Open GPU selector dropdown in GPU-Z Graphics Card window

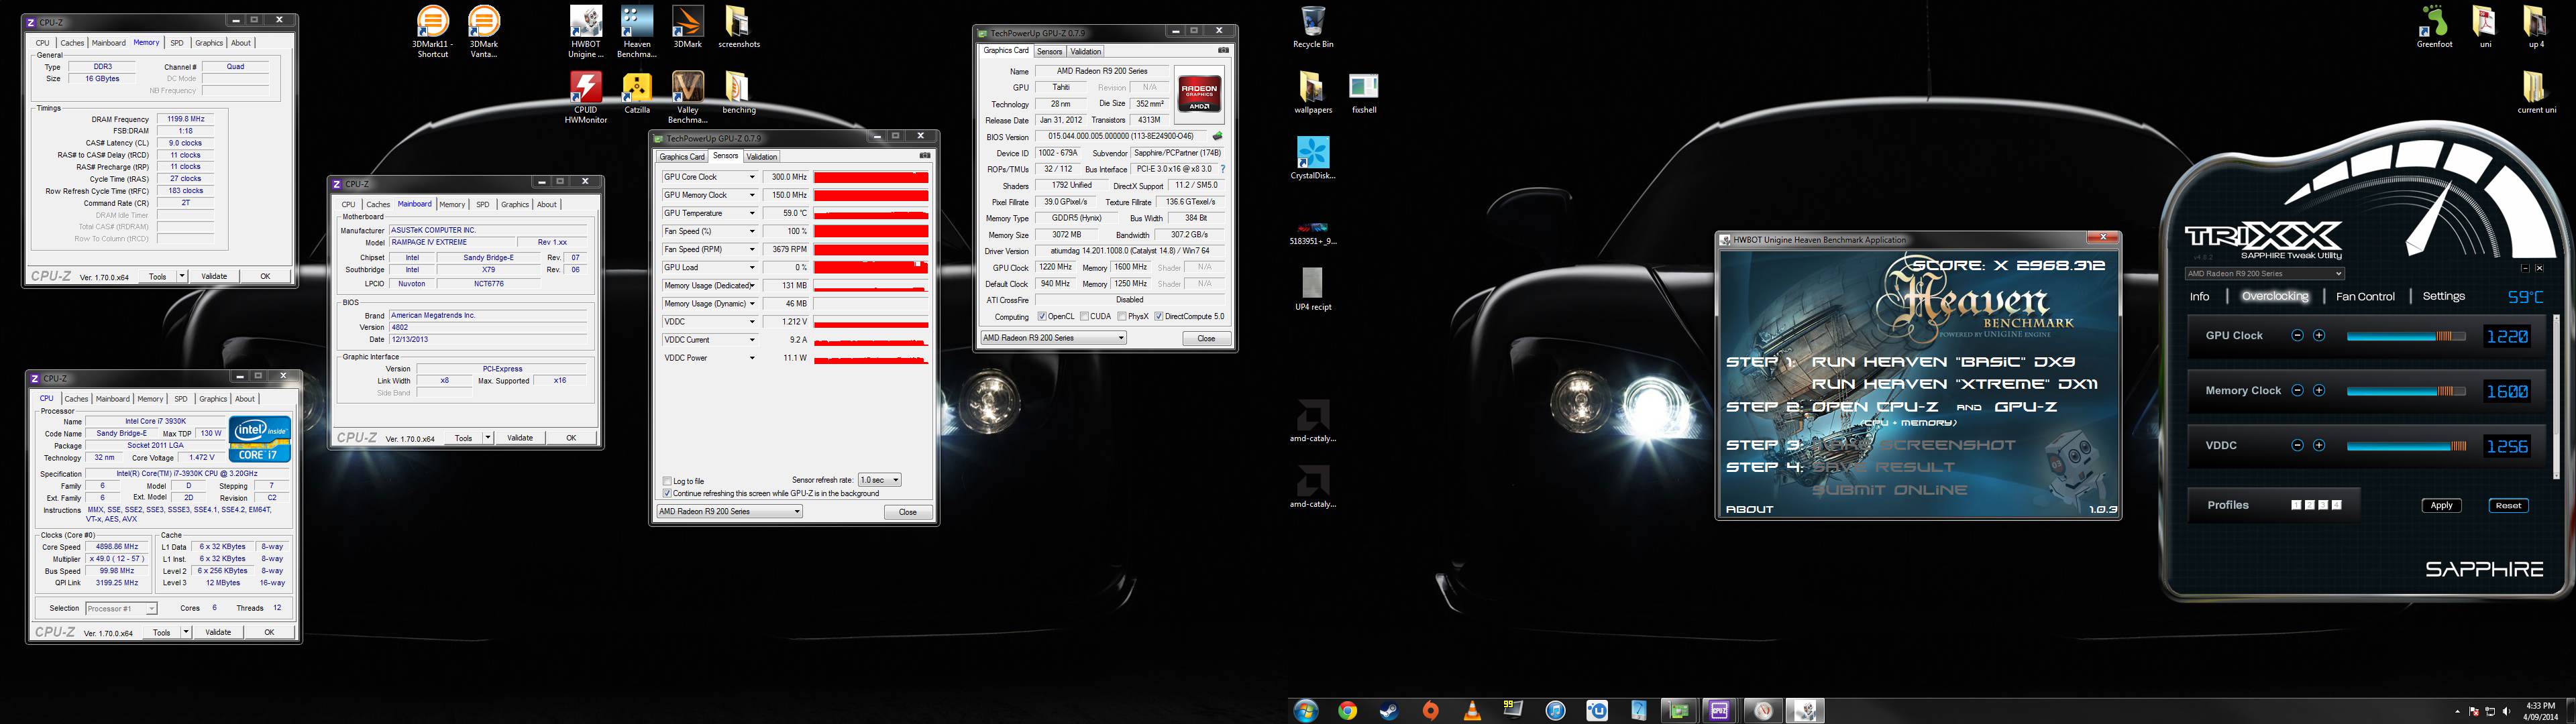tap(1053, 338)
